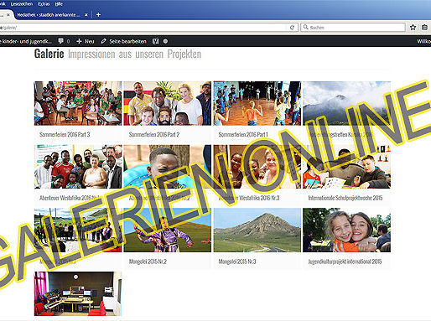Switch to the Mediathek tab
Viewport: 431px width, 321px height.
click(52, 15)
